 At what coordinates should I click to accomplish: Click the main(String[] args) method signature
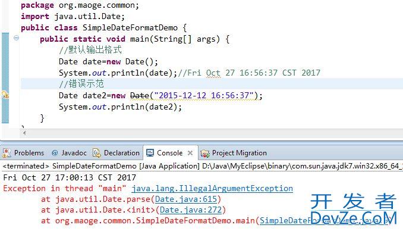coord(175,39)
